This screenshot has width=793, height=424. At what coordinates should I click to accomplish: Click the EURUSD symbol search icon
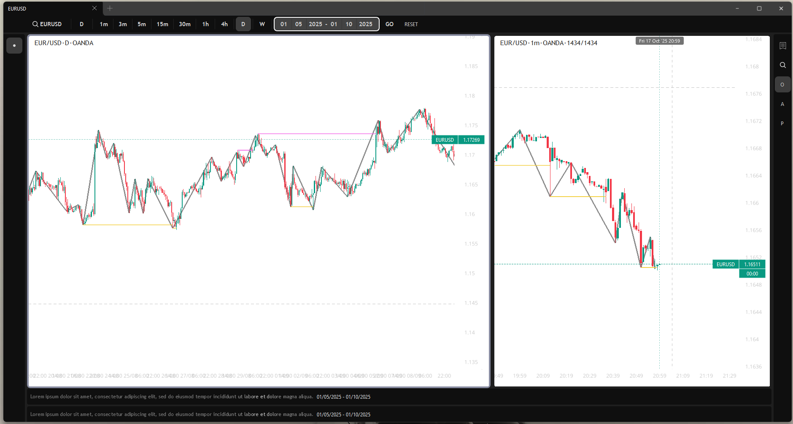coord(35,24)
